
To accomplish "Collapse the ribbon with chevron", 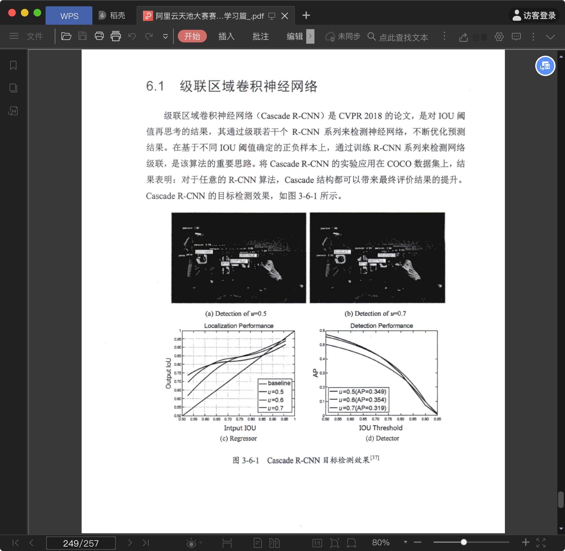I will (550, 37).
